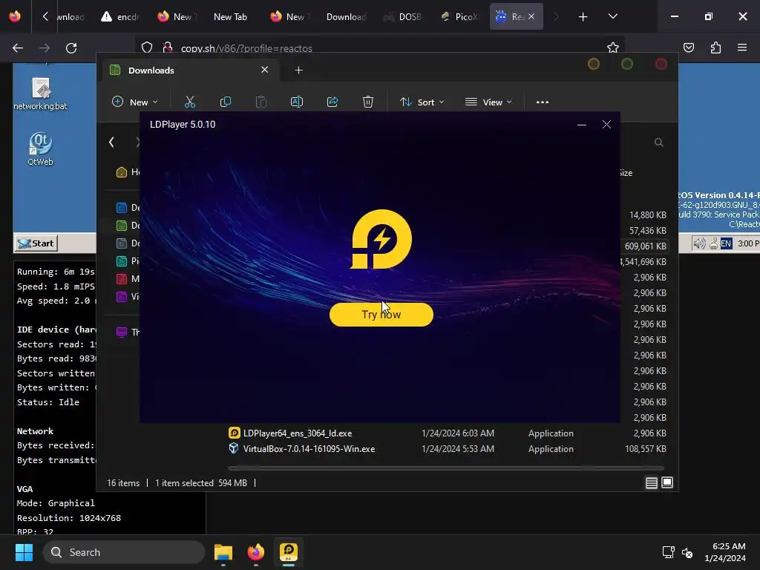Switch to the DOSB Firefox tab
This screenshot has height=570, width=760.
coord(403,16)
